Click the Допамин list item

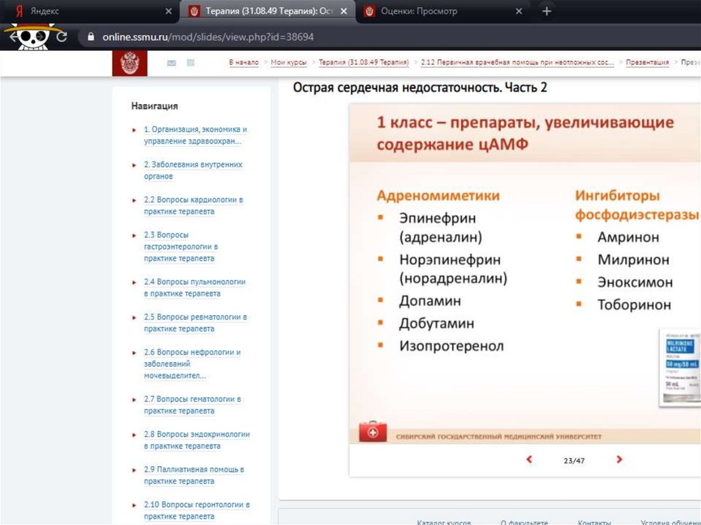pos(430,301)
